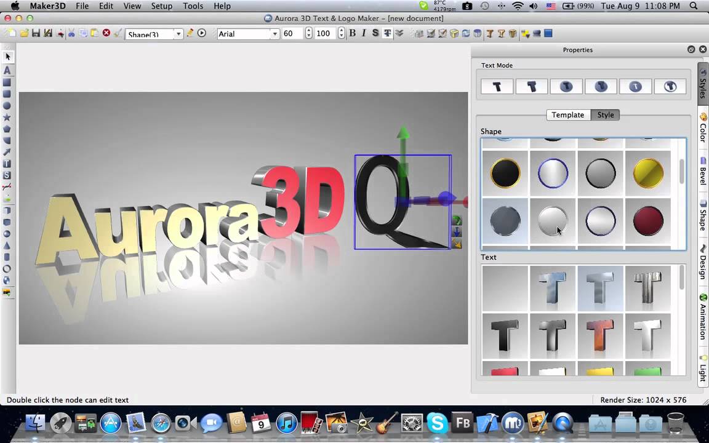Open the Shape(3) object selector dropdown
709x443 pixels.
pyautogui.click(x=178, y=34)
